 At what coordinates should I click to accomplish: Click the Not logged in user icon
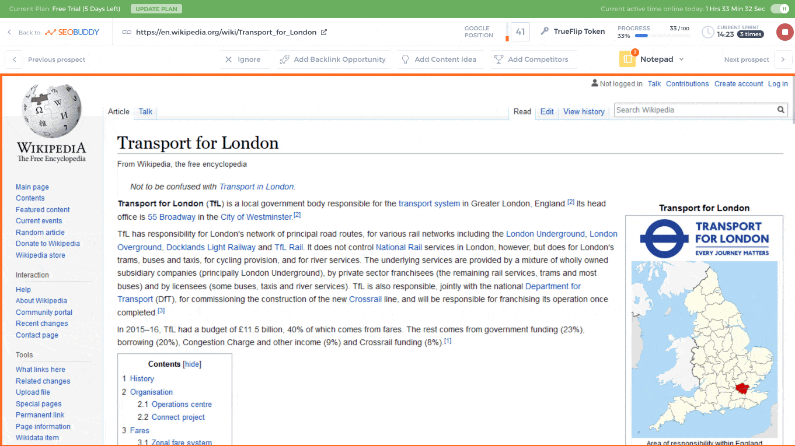click(x=595, y=83)
